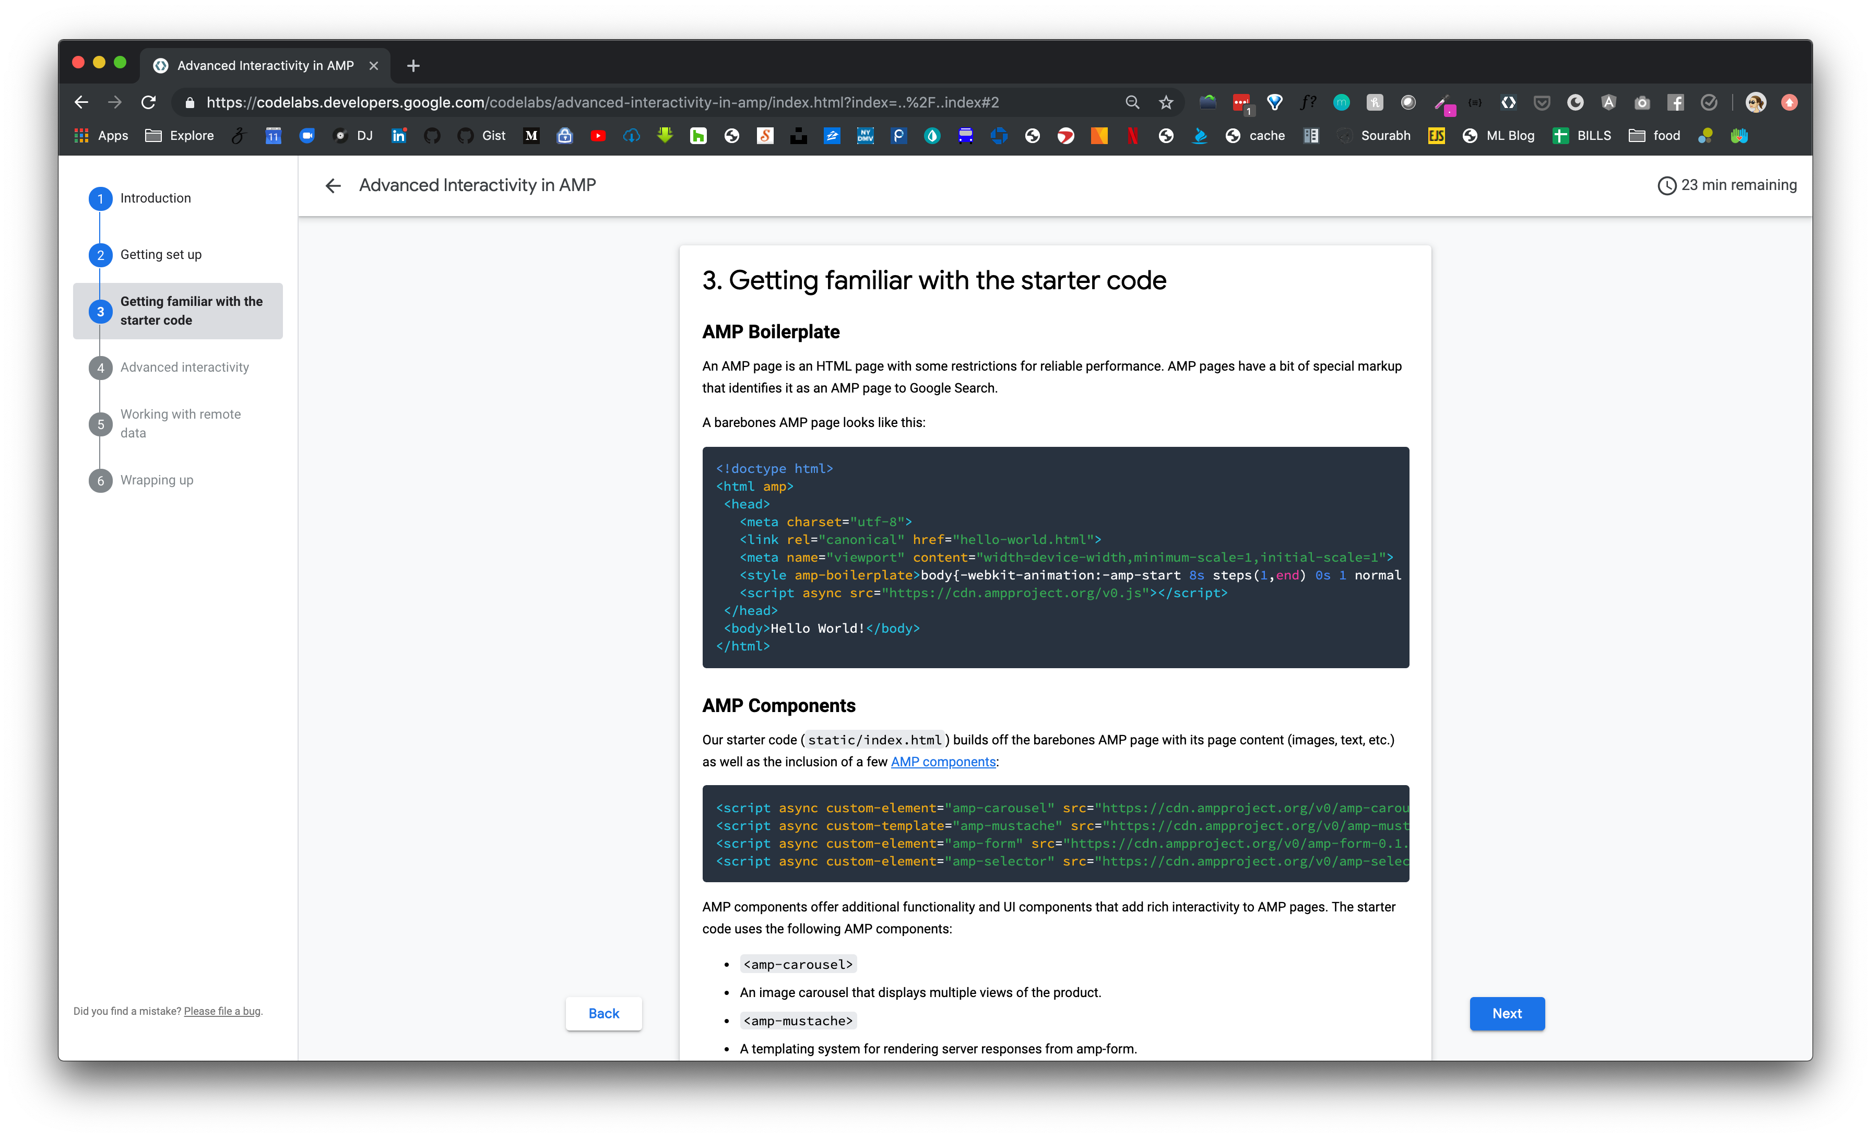Screen dimensions: 1871x1138
Task: Open the YouTube bookmark icon
Action: 598,136
